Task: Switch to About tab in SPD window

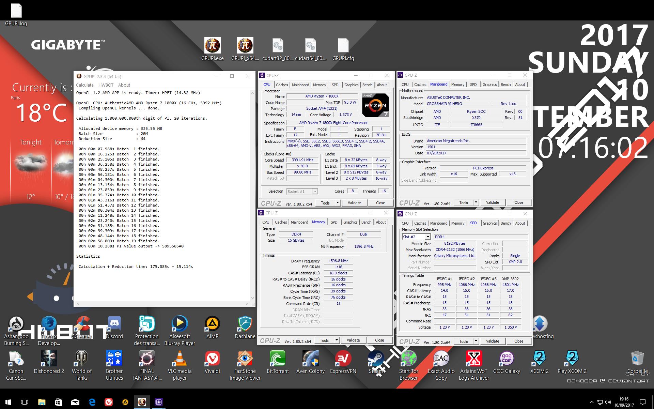Action: [520, 223]
